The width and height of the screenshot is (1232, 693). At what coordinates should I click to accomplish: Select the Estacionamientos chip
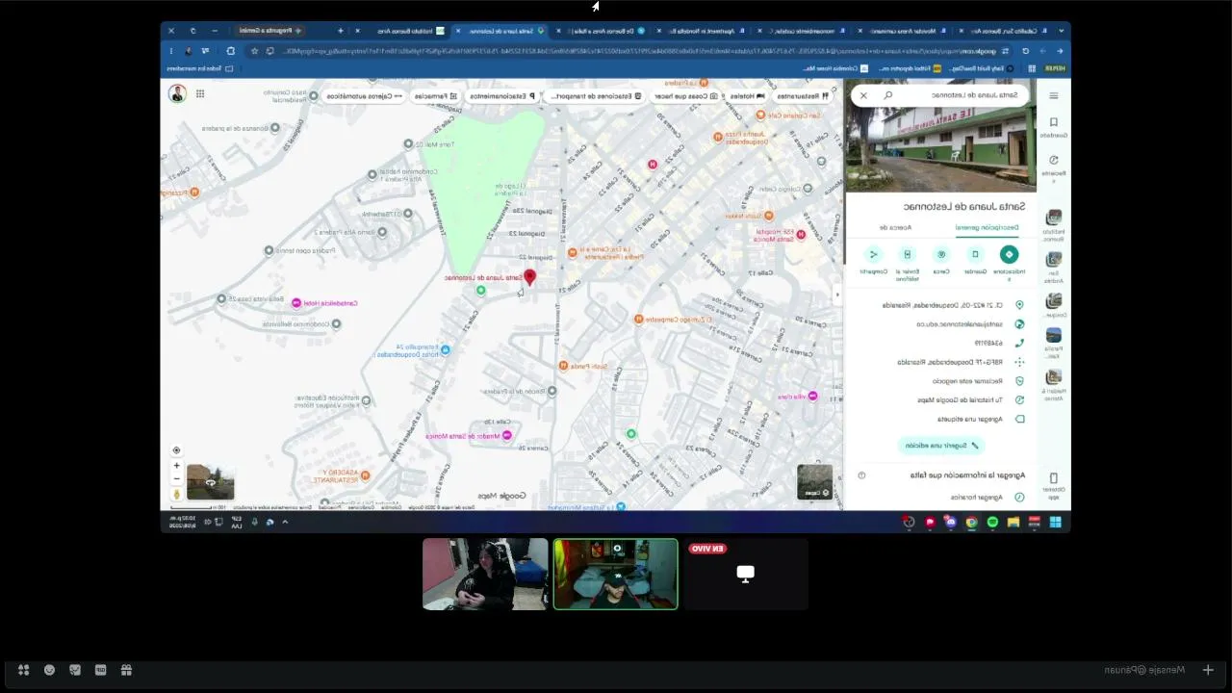pyautogui.click(x=501, y=96)
